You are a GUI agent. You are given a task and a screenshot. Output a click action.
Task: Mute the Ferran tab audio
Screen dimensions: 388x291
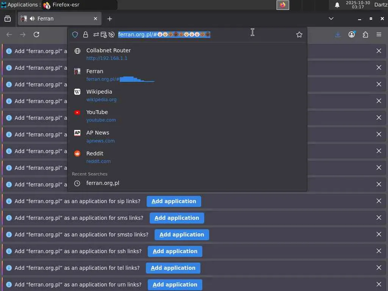pos(32,19)
